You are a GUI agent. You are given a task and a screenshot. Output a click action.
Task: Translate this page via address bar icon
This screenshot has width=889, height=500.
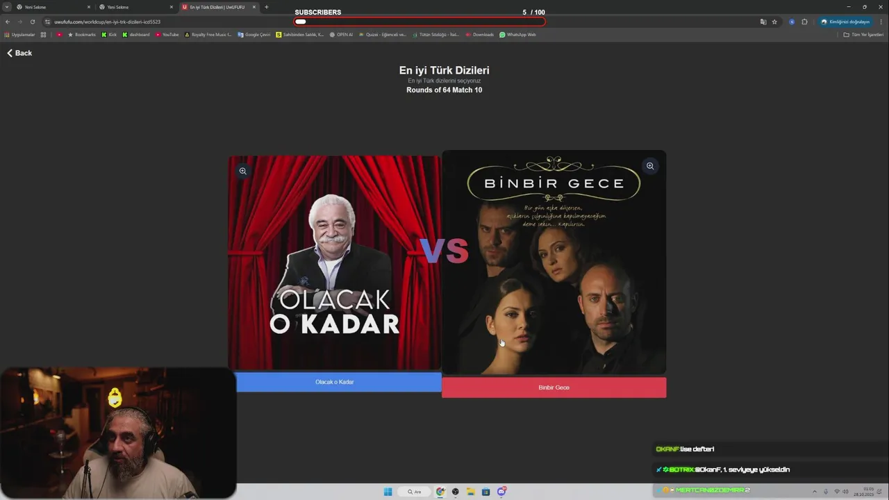[763, 22]
